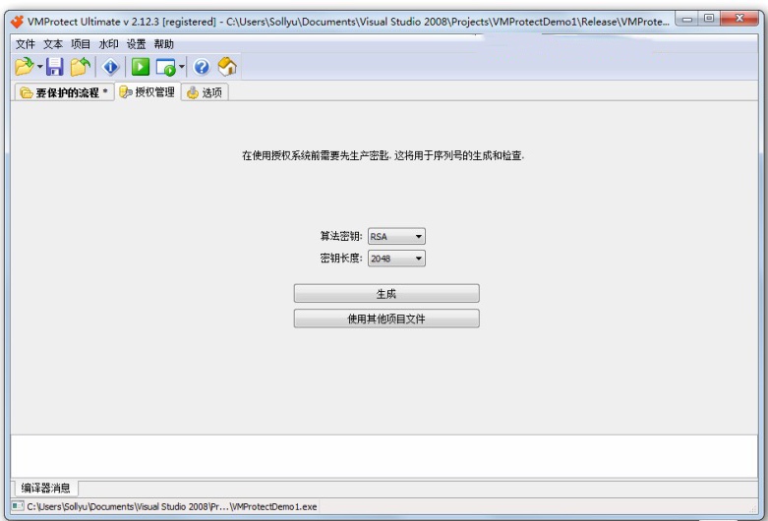The width and height of the screenshot is (768, 521).
Task: Click the blue info diamond icon
Action: (x=111, y=67)
